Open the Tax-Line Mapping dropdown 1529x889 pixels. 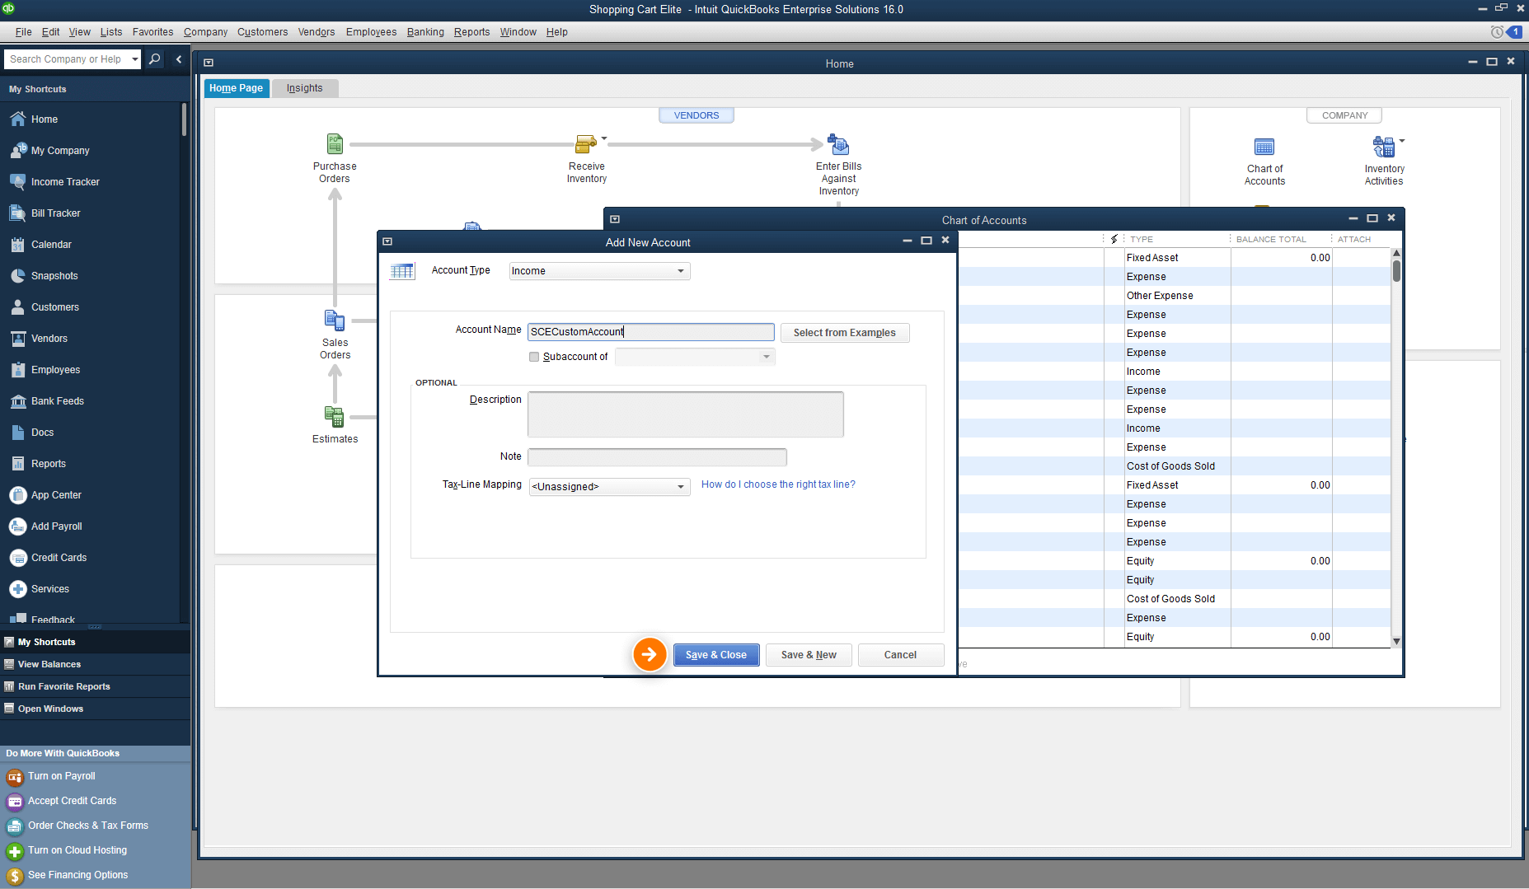[609, 486]
